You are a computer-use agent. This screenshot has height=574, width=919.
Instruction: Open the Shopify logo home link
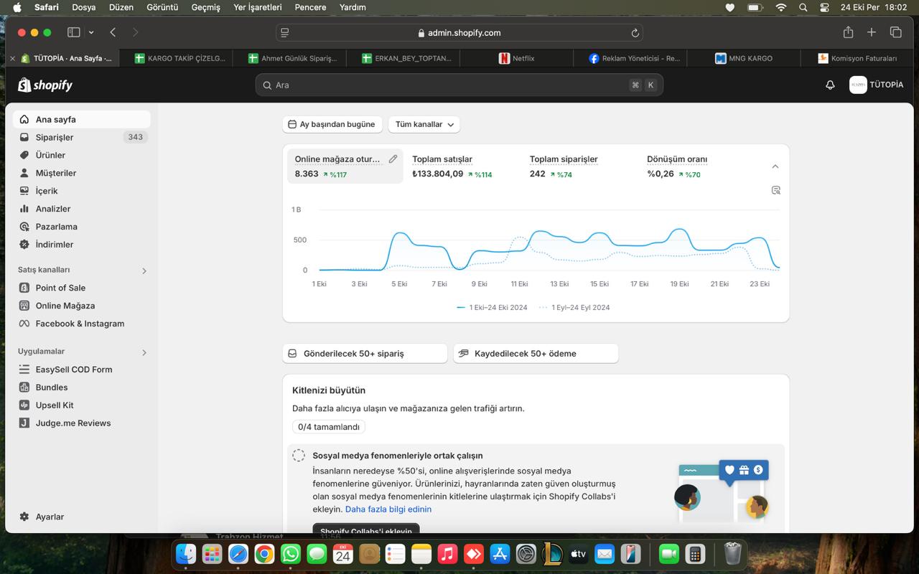click(45, 85)
